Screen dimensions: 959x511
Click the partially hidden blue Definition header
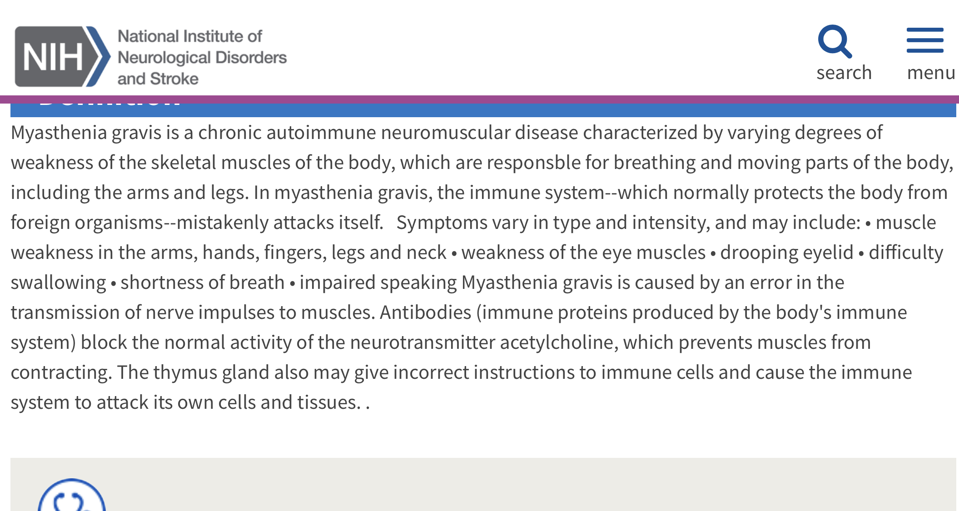point(483,110)
